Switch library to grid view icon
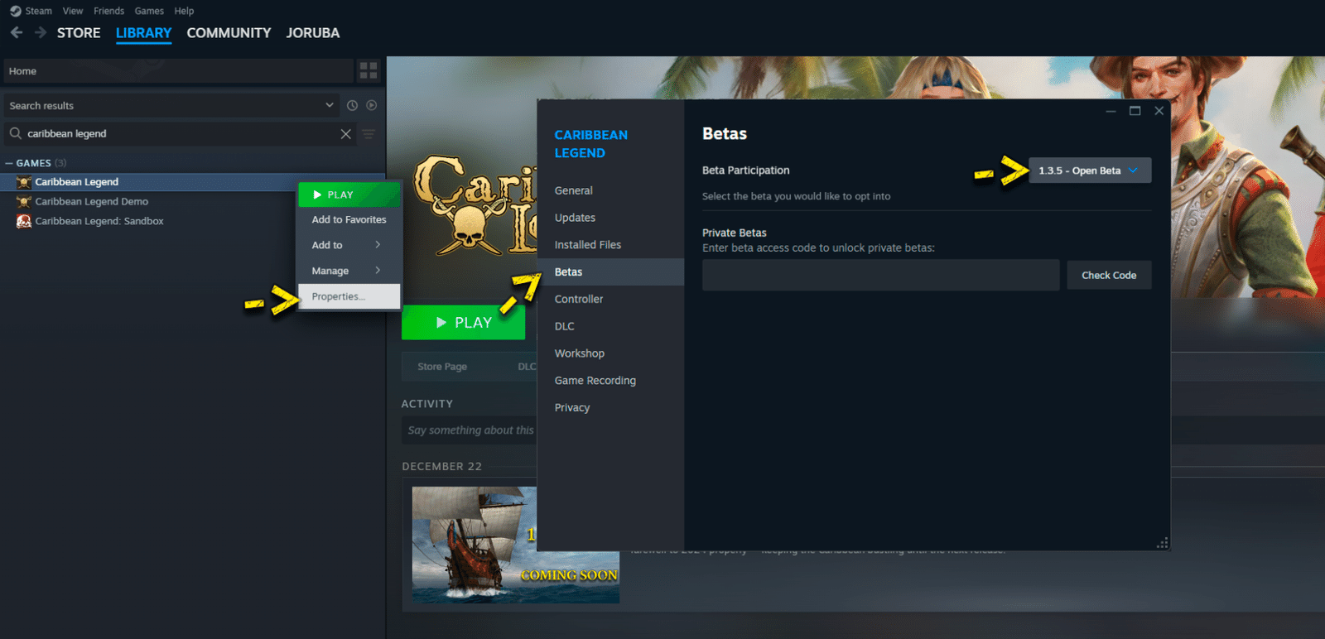Screen dimensions: 1325x639 [369, 71]
